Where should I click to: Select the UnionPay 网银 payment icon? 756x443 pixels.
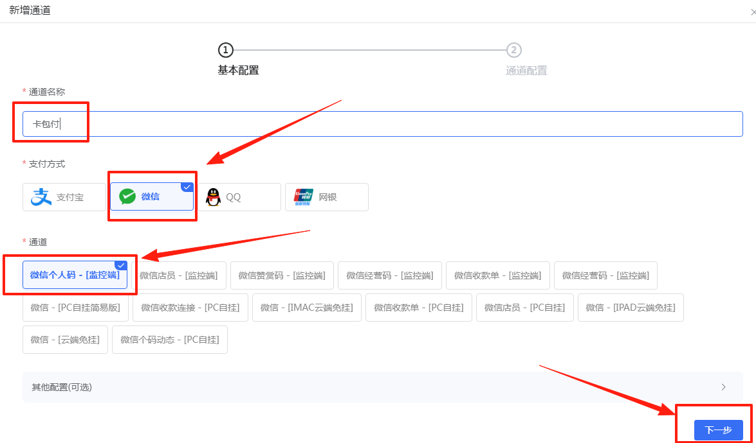coord(326,196)
